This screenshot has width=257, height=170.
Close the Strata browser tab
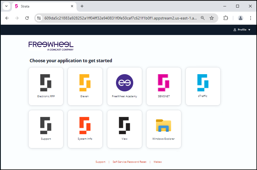72,6
